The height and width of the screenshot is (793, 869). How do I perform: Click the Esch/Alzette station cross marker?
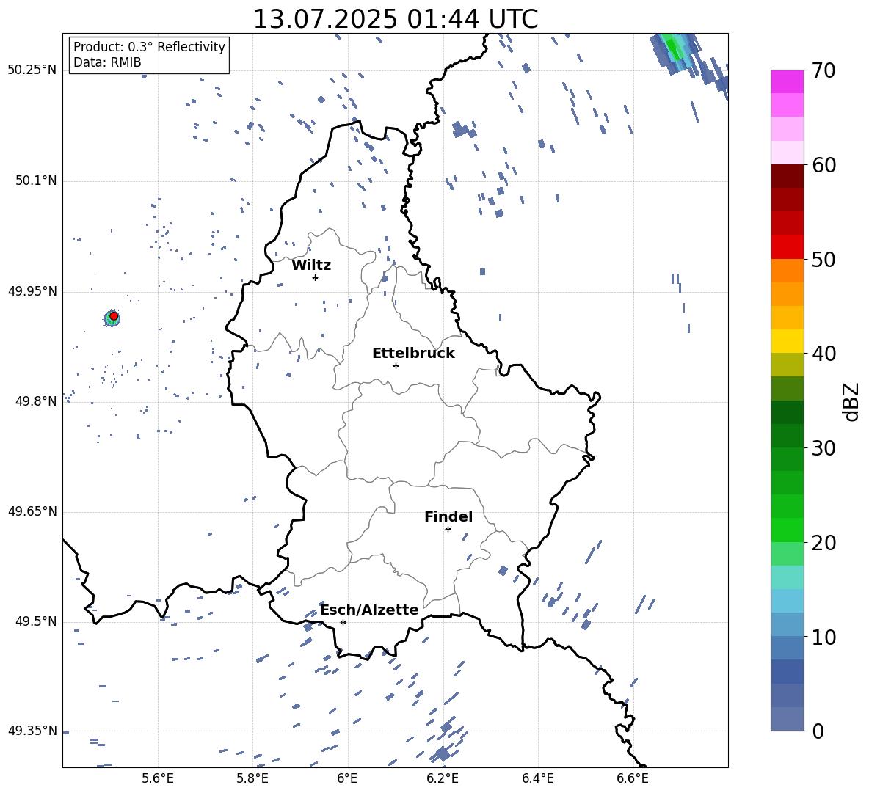pyautogui.click(x=343, y=622)
